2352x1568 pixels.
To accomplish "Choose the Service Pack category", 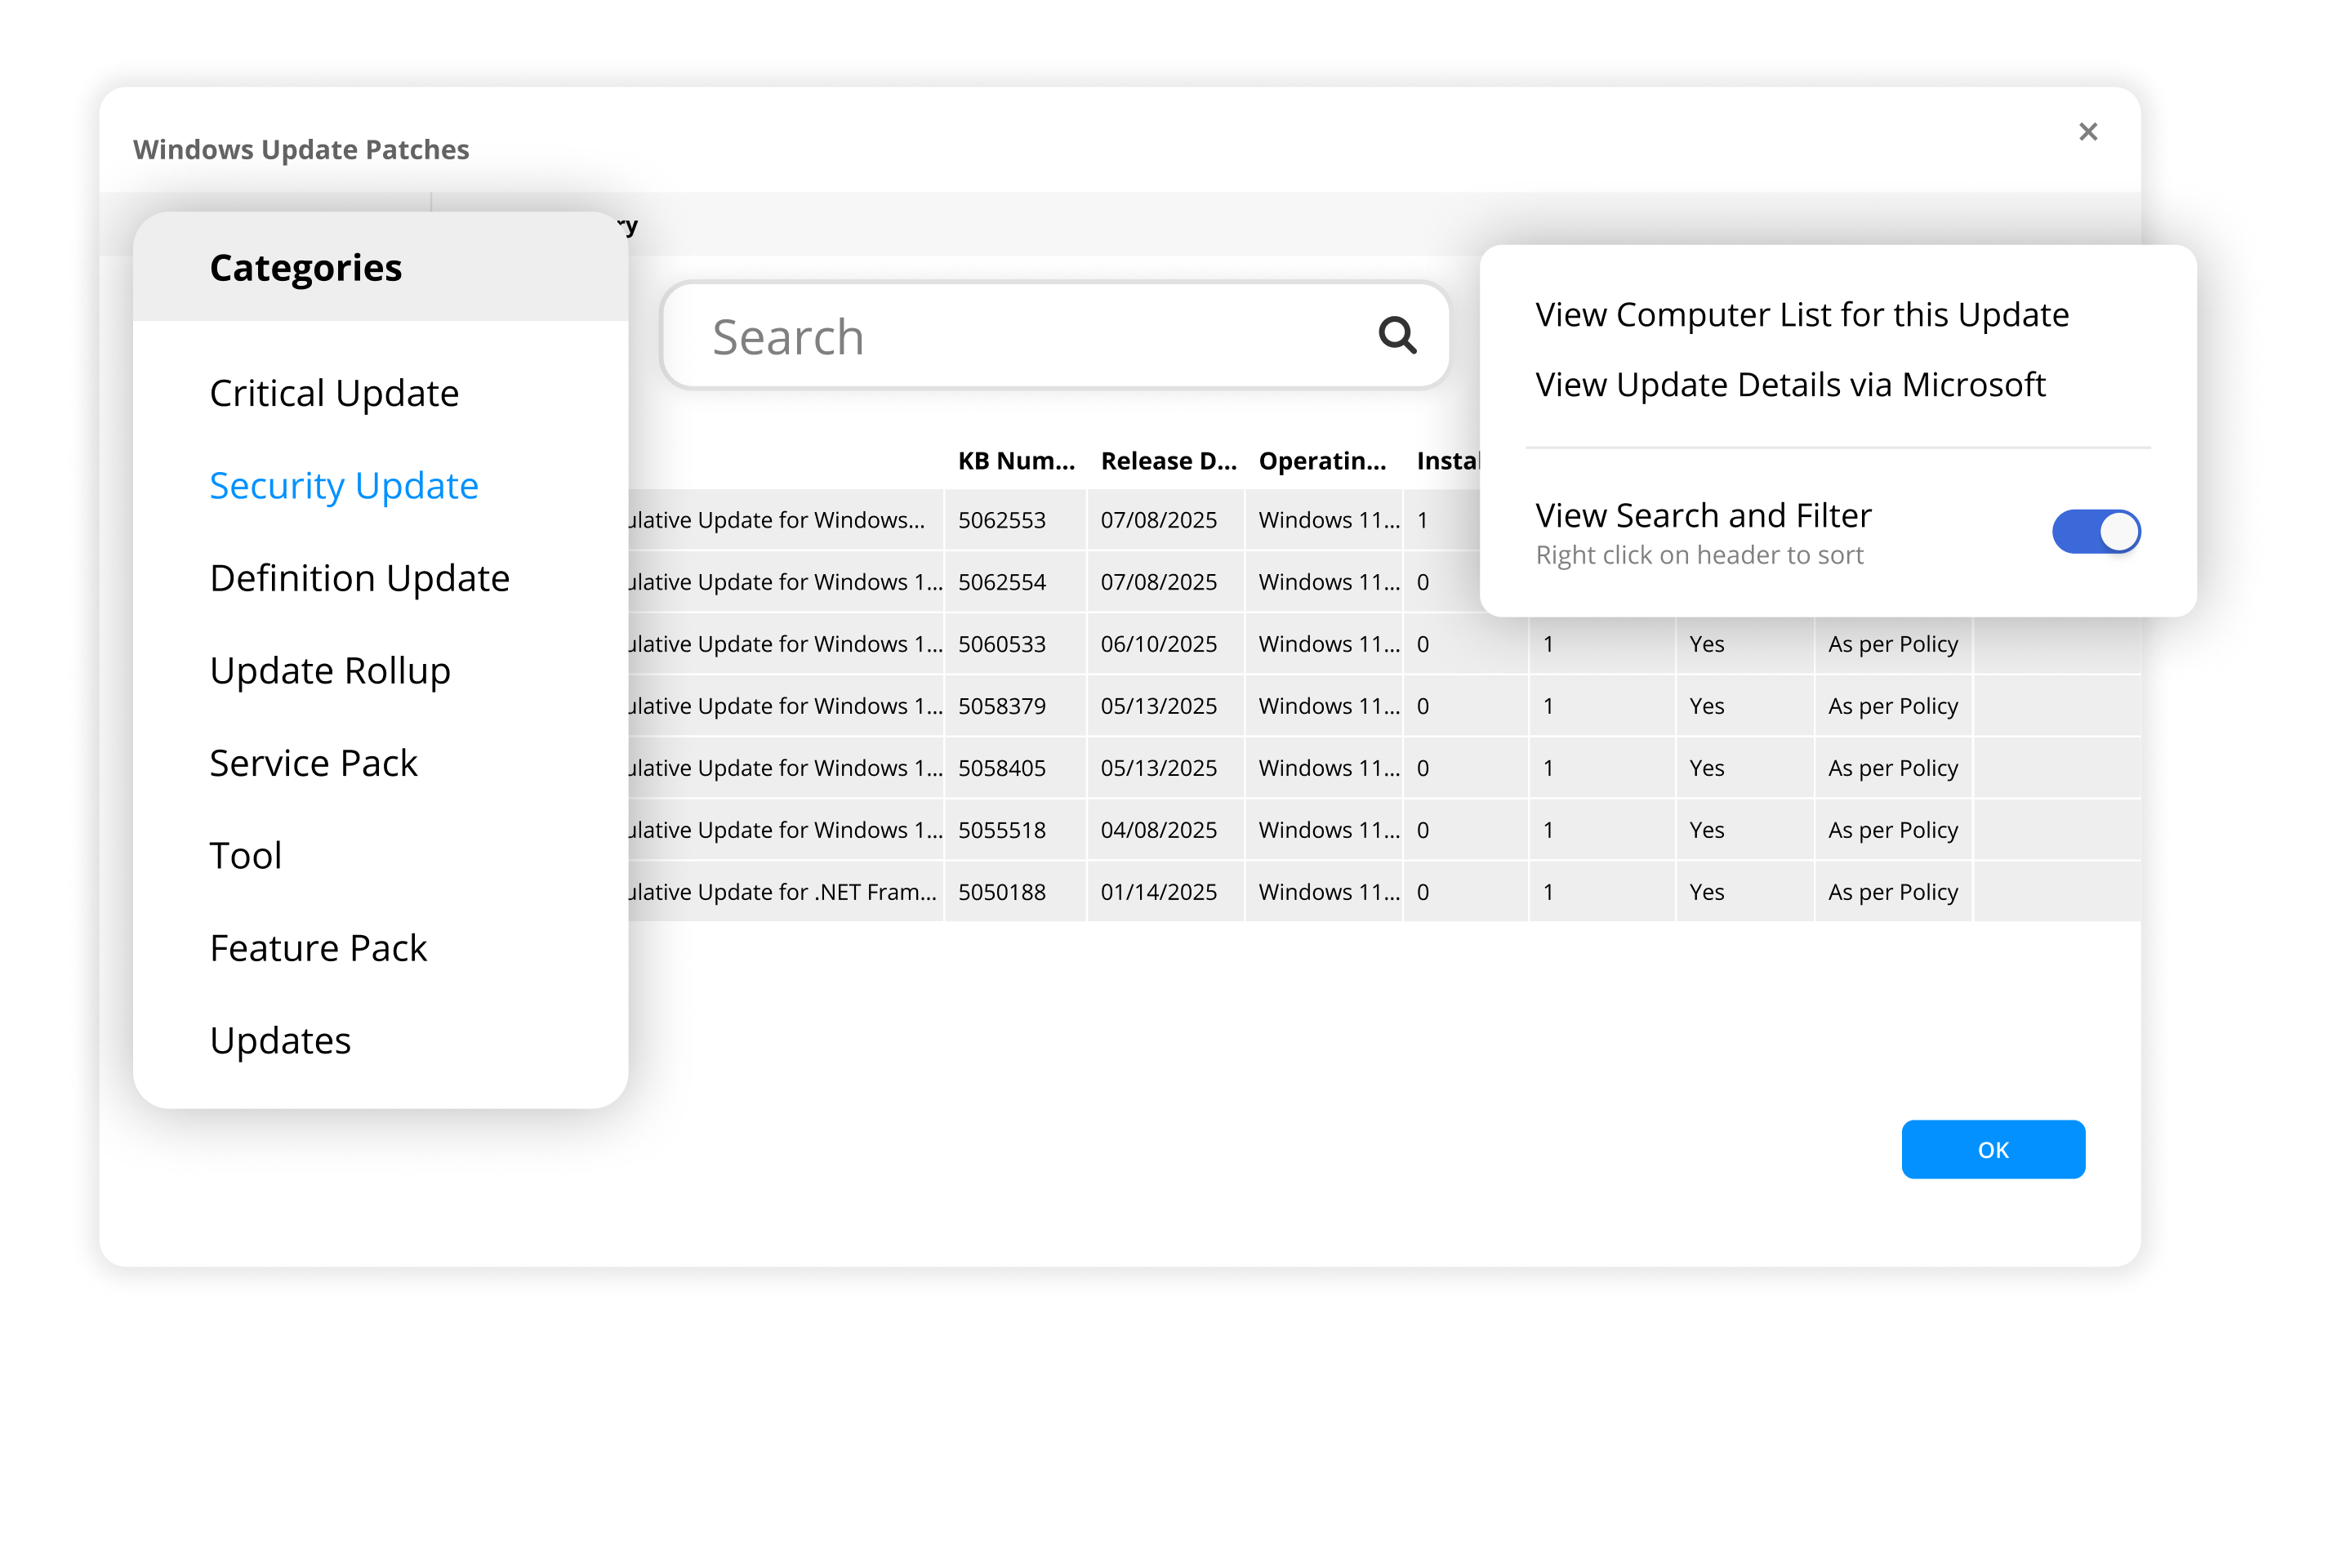I will click(x=313, y=764).
